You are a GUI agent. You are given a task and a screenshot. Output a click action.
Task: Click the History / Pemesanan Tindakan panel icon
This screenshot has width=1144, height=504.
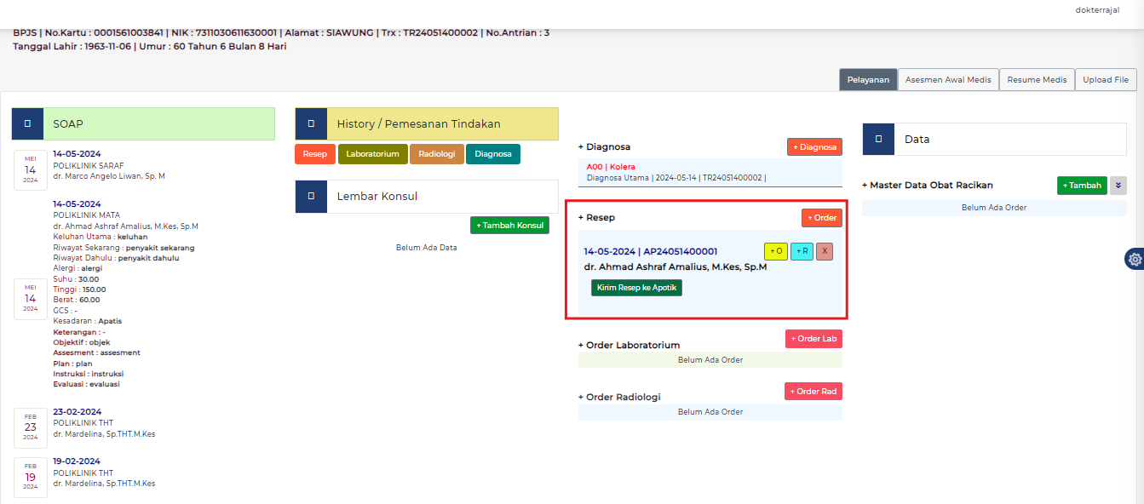click(x=311, y=123)
